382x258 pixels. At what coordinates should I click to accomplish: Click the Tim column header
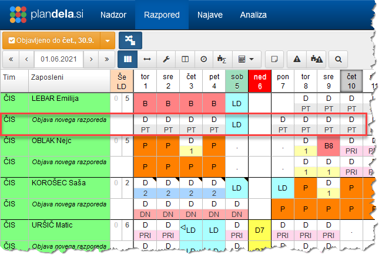(14, 82)
